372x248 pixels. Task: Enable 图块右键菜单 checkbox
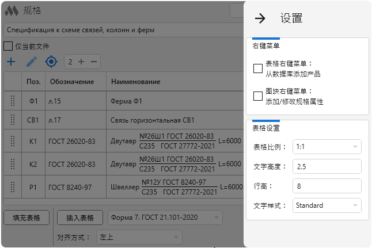pyautogui.click(x=258, y=96)
